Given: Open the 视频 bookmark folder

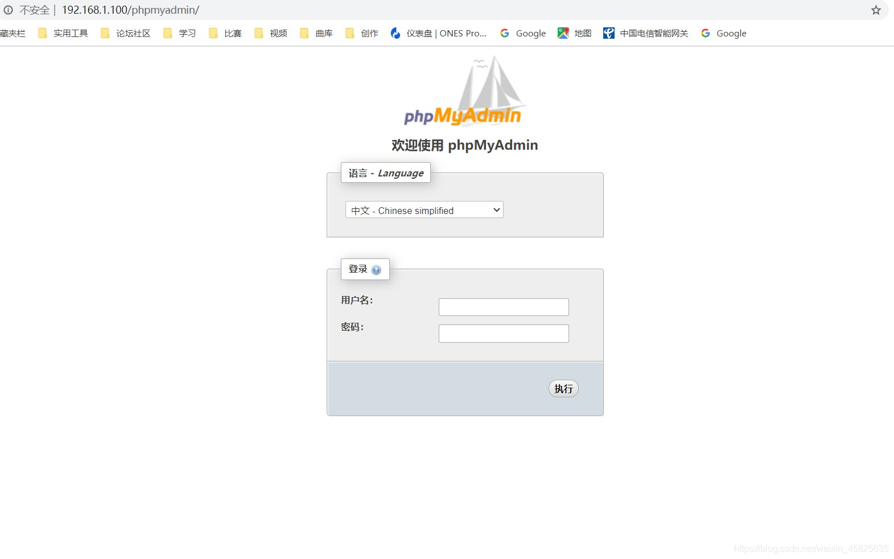Looking at the screenshot, I should (270, 33).
